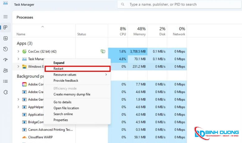Select Go to details menu entry

coord(77,102)
